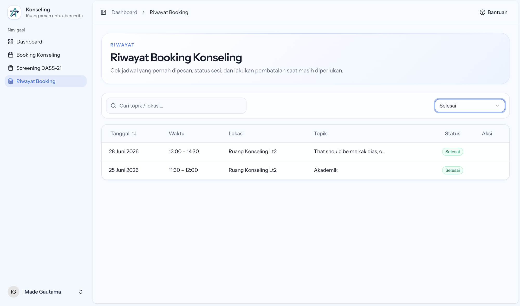This screenshot has width=520, height=306.
Task: Click the Riwayat Booking document icon
Action: [11, 81]
